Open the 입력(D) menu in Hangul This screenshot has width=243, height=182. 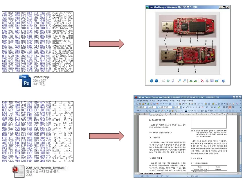coord(159,101)
